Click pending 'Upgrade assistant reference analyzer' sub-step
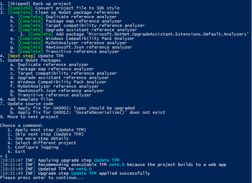This screenshot has width=252, height=183. 63,78
